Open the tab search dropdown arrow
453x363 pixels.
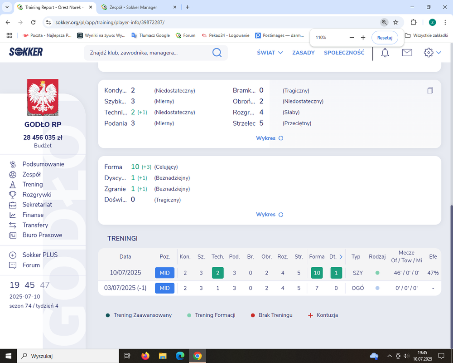[x=7, y=7]
